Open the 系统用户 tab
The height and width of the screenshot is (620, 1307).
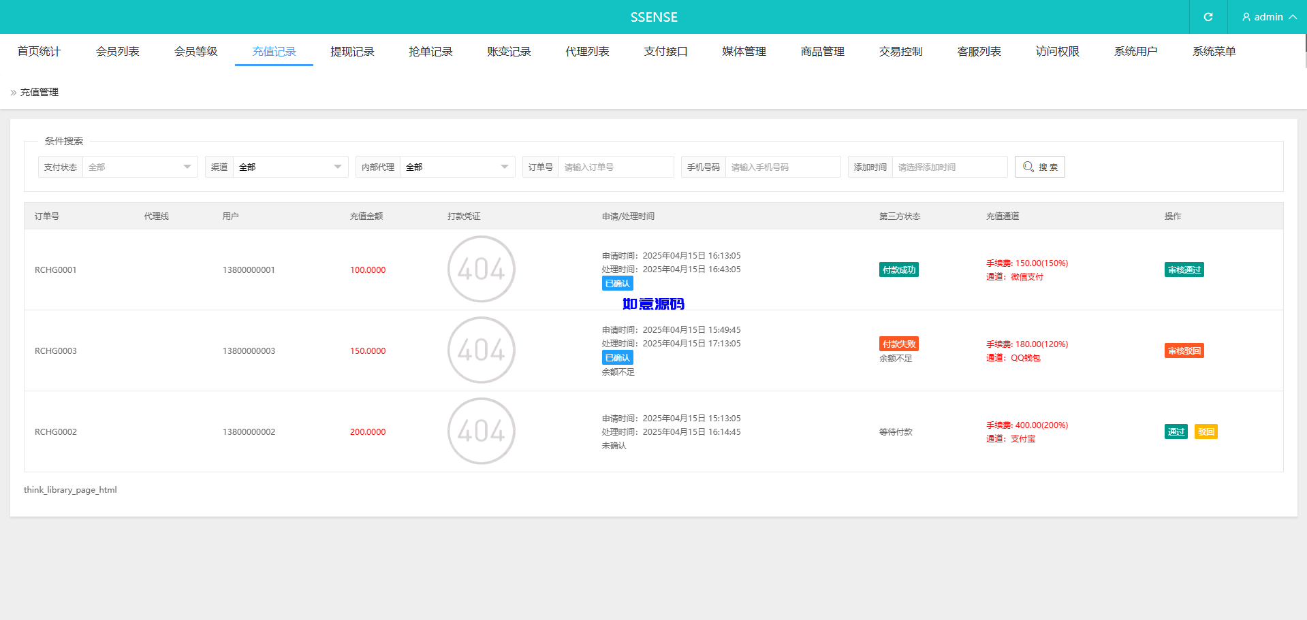[x=1135, y=52]
